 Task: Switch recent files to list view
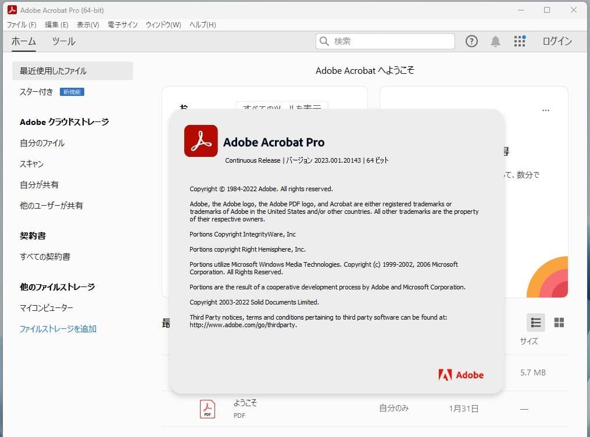coord(535,323)
